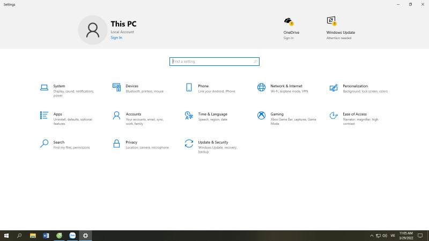429x241 pixels.
Task: Click the Settings gear taskbar icon
Action: point(86,236)
